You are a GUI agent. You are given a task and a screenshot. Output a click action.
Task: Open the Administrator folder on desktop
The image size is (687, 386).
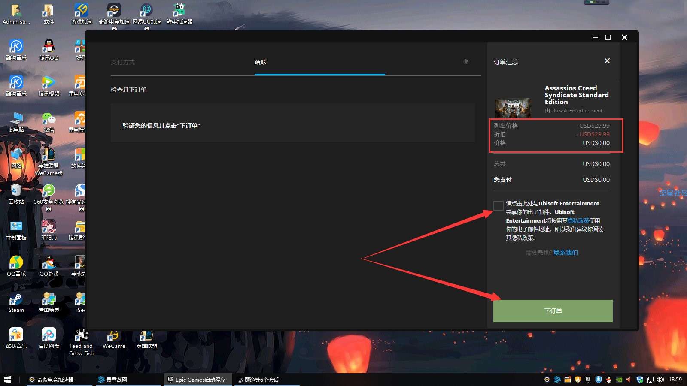point(16,14)
